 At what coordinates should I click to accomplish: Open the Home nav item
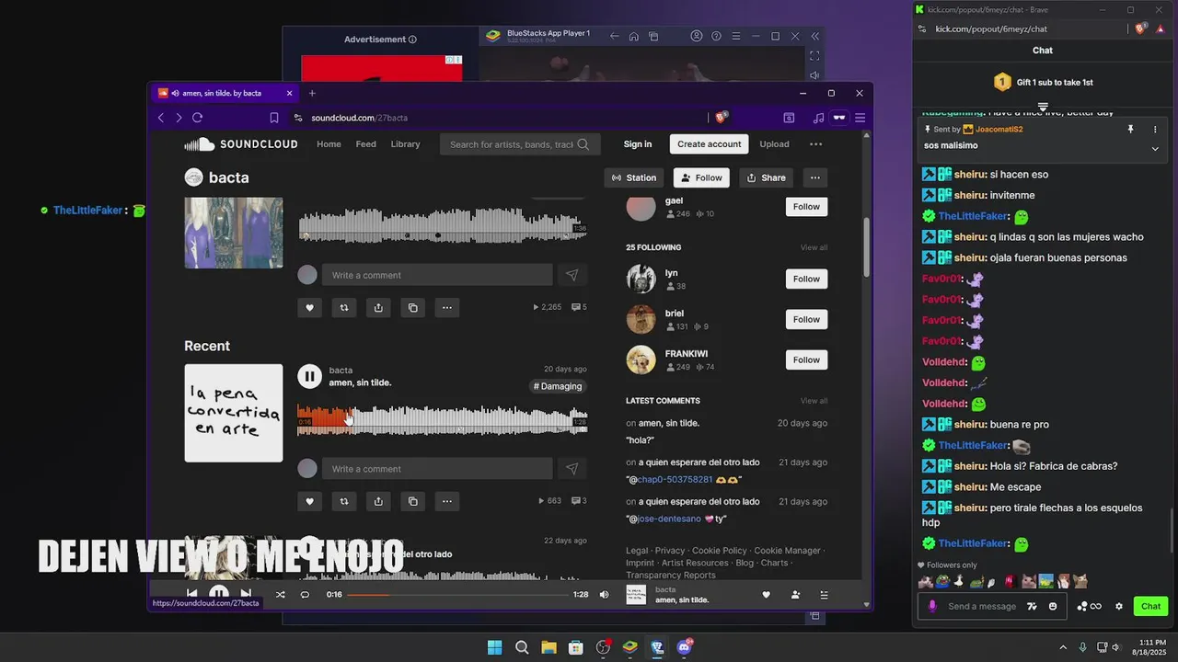coord(329,144)
